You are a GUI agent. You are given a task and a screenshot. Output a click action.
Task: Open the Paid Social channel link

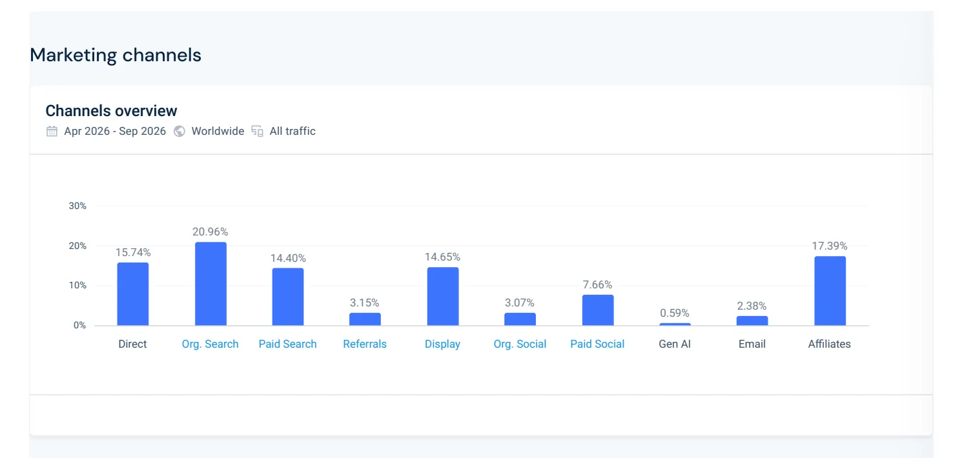[x=598, y=344]
